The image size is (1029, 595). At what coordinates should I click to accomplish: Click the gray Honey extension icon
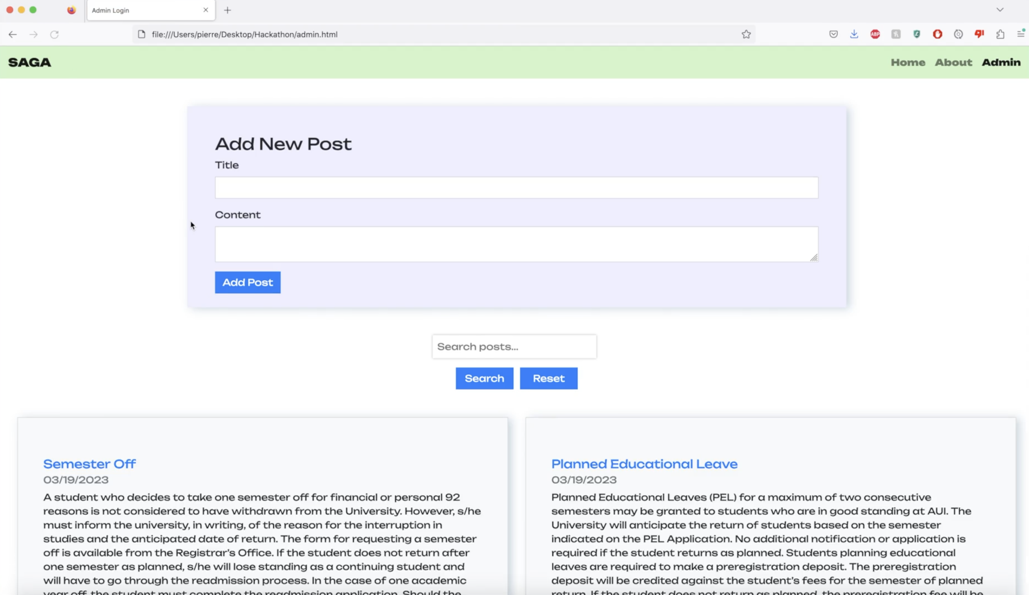896,34
